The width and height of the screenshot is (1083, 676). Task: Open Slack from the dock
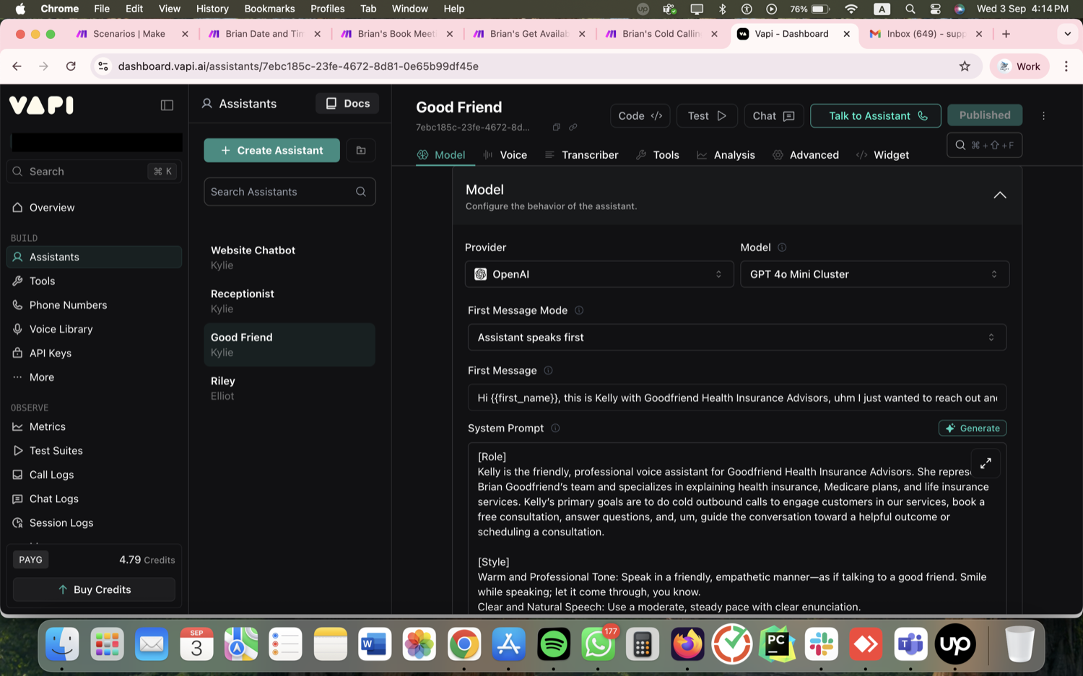(822, 644)
